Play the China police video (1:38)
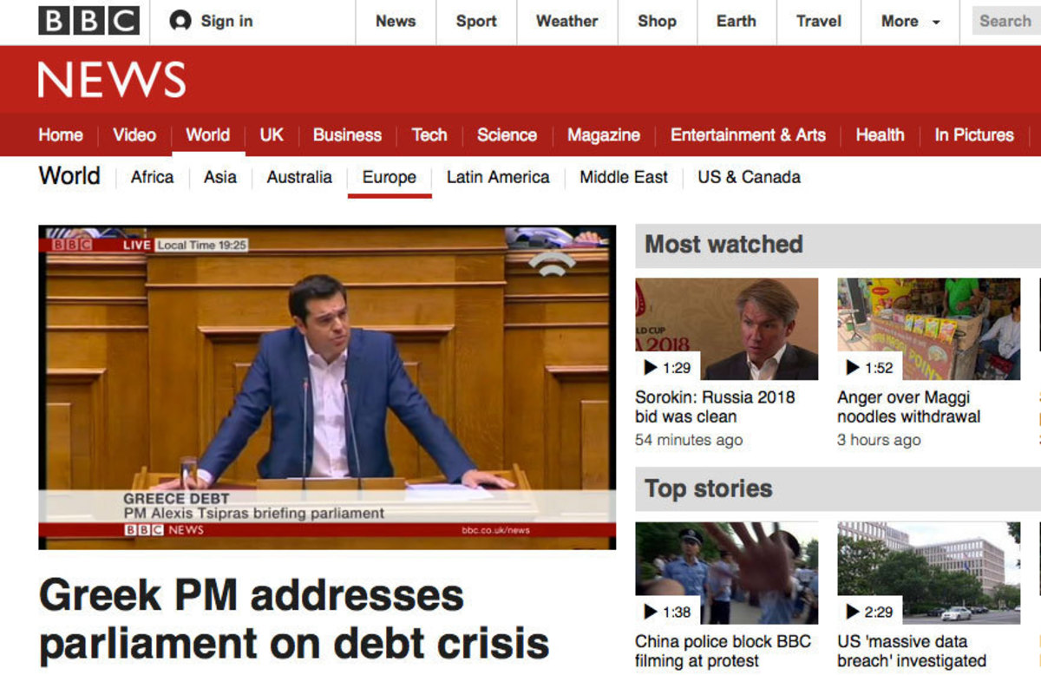Image resolution: width=1041 pixels, height=675 pixels. click(668, 612)
